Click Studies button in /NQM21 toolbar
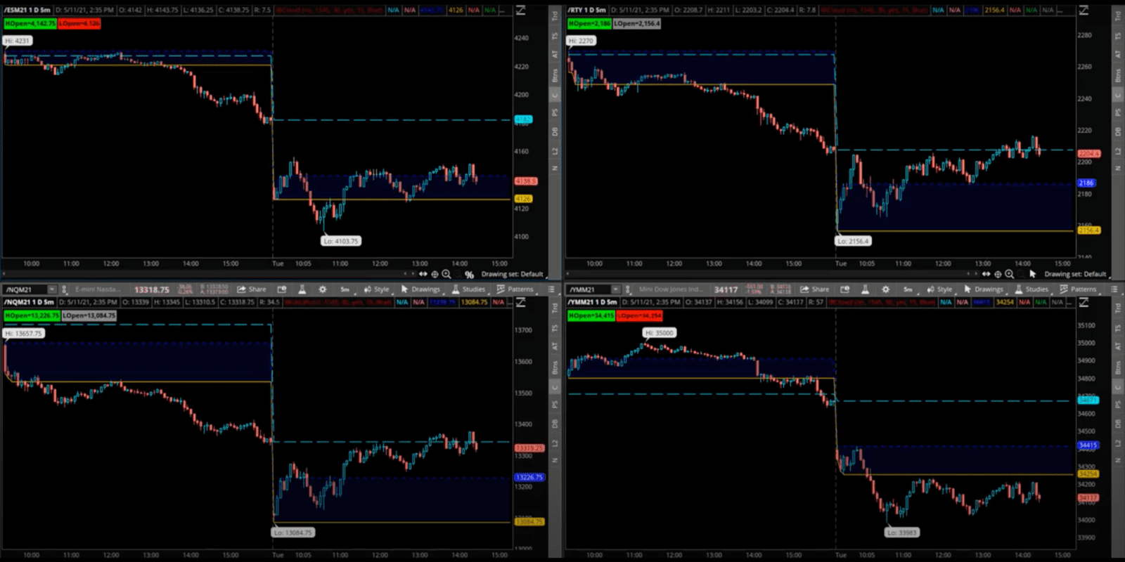This screenshot has height=562, width=1125. pyautogui.click(x=468, y=289)
